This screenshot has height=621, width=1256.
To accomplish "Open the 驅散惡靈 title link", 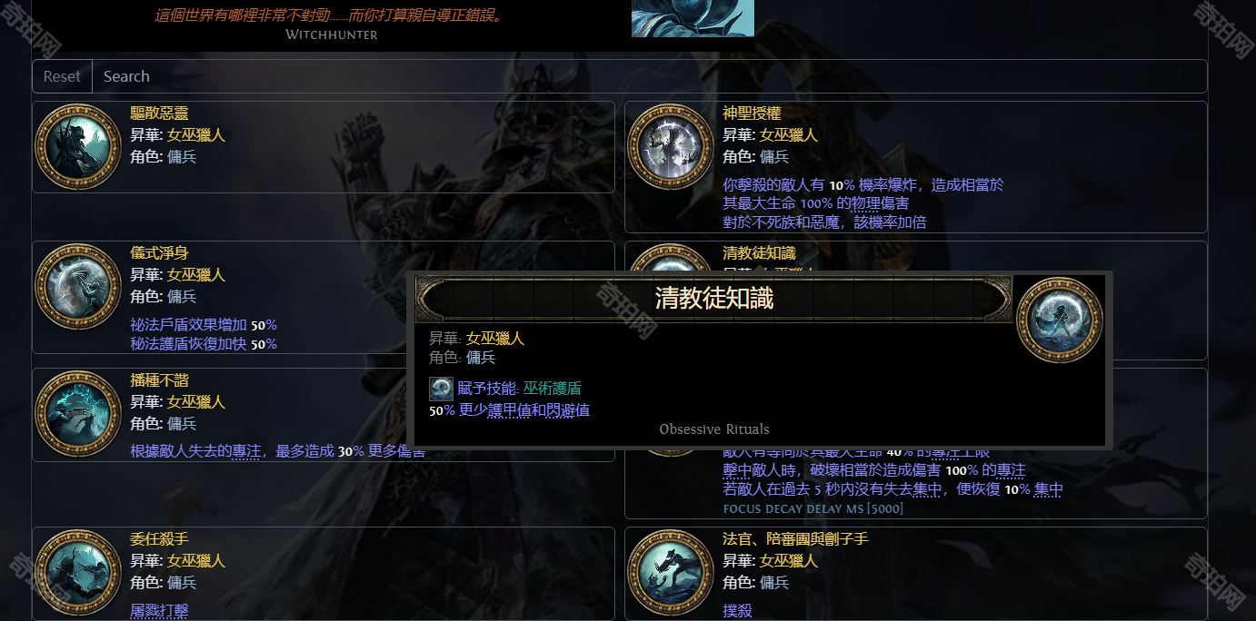I will point(159,113).
